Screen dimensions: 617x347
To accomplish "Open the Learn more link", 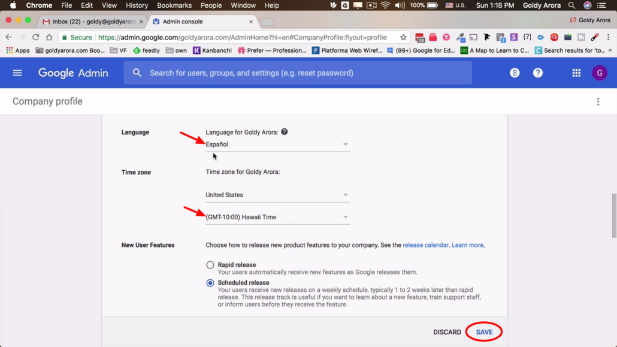I will [467, 245].
